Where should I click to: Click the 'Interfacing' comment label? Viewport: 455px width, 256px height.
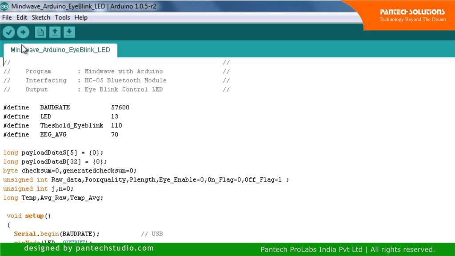point(46,80)
